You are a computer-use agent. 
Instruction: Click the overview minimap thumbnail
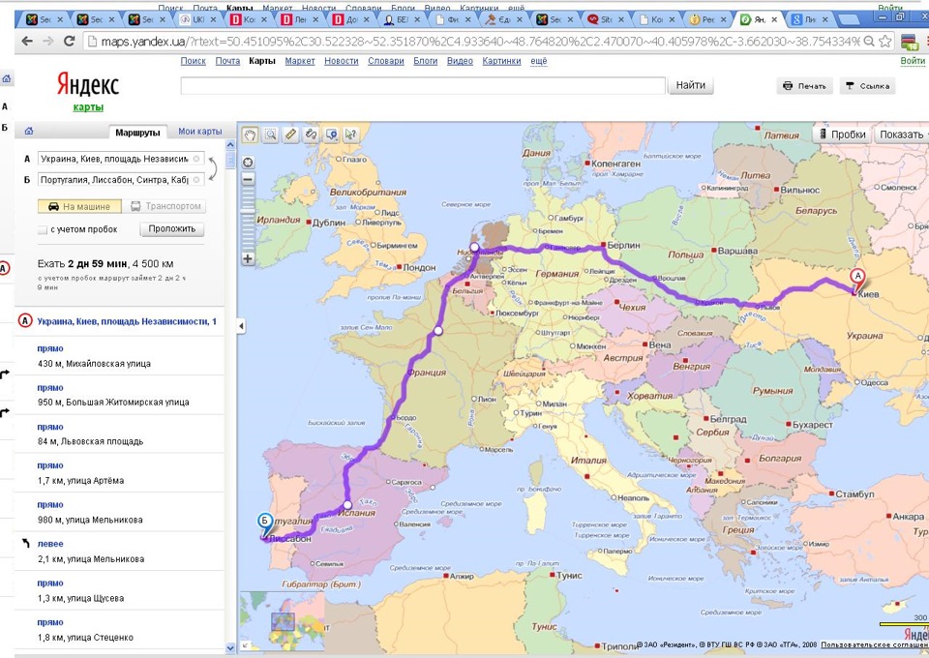coord(283,621)
